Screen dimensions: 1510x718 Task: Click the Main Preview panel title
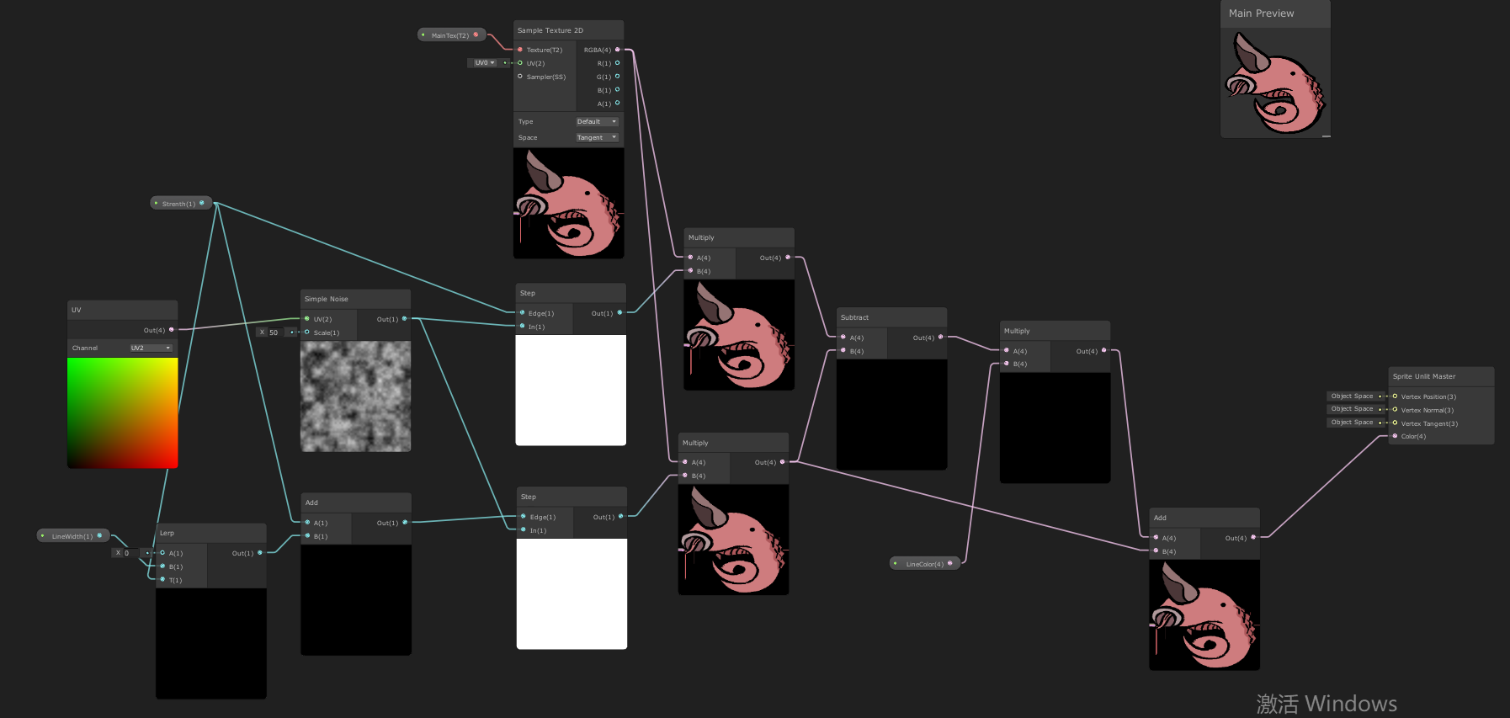1262,13
